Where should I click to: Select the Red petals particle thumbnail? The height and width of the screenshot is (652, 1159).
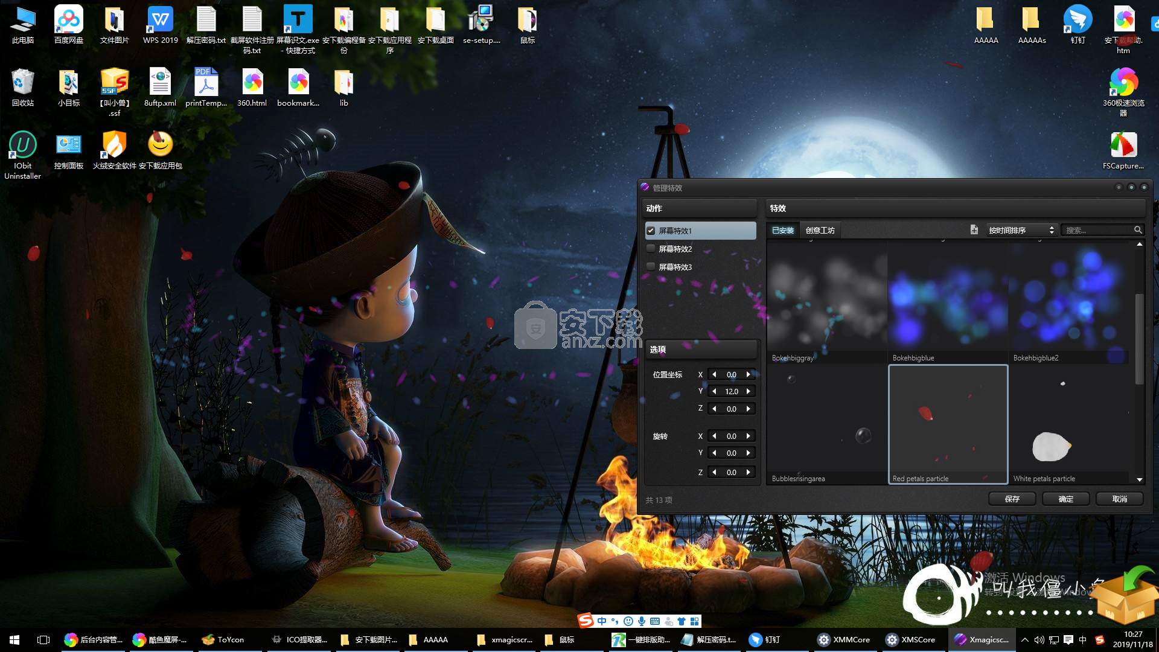(948, 424)
